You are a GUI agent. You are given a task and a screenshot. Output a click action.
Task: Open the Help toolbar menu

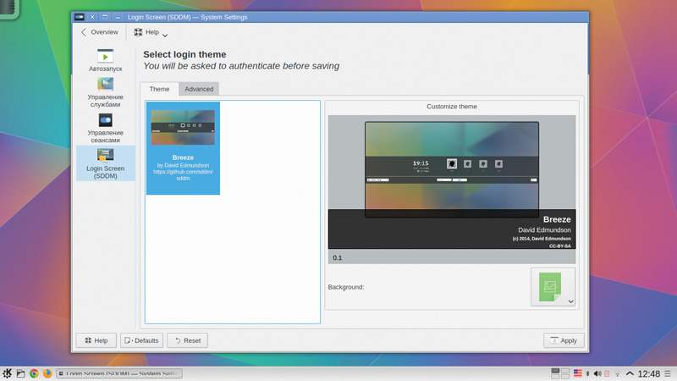(151, 32)
